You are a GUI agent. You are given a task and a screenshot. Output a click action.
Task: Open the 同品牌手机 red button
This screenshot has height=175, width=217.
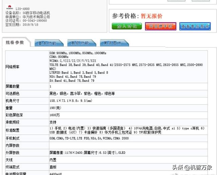pyautogui.click(x=160, y=26)
